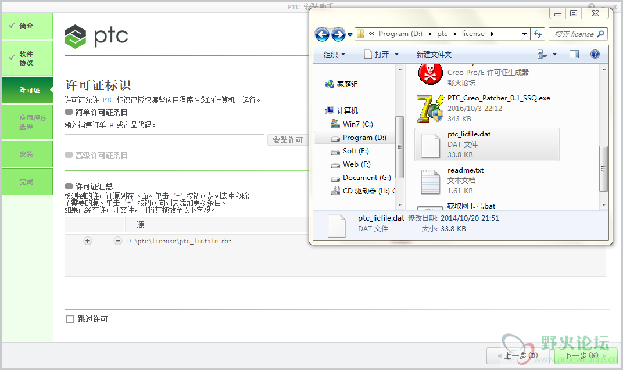Select 获取网卡号.bat file
This screenshot has height=370, width=623.
[471, 206]
